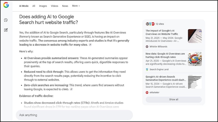Open the Videos tab
The height and width of the screenshot is (122, 218).
click(x=54, y=6)
